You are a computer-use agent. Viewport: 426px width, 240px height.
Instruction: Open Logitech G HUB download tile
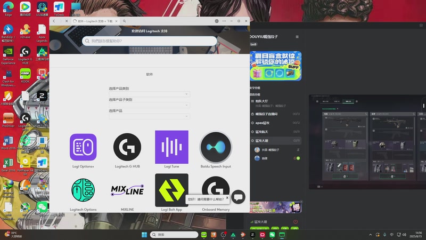tap(127, 147)
